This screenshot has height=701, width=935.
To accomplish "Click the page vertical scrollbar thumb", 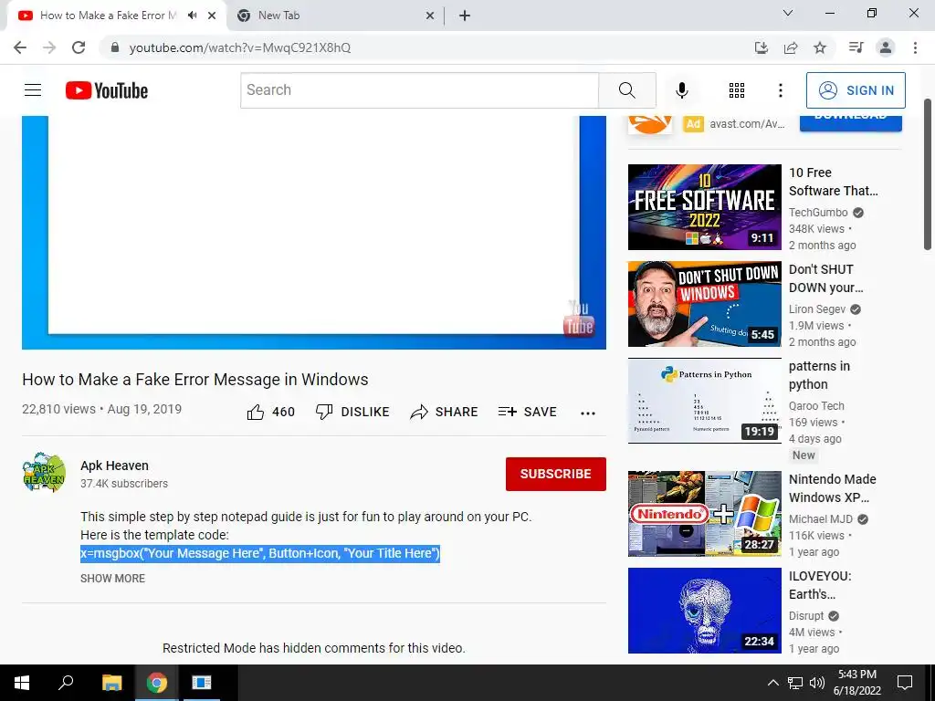I will click(928, 174).
